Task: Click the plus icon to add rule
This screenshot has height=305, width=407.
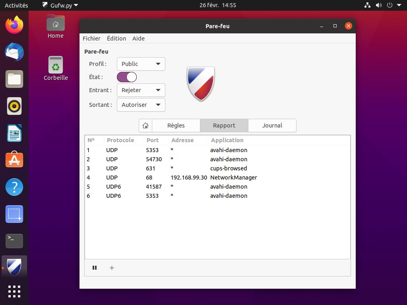Action: (112, 268)
